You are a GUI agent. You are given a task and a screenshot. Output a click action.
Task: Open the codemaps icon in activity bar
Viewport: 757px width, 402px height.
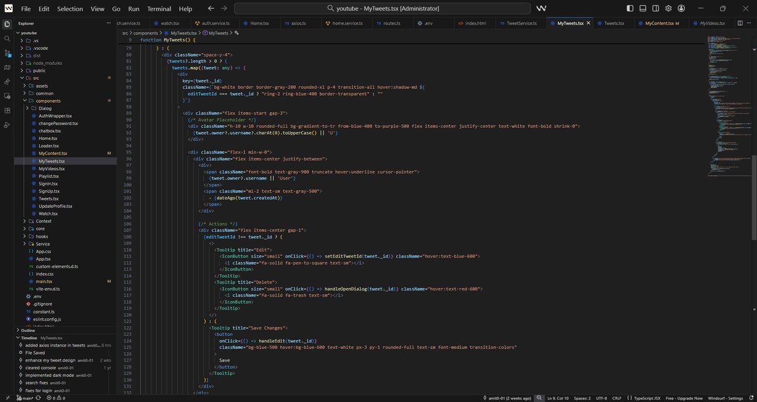pos(8,67)
